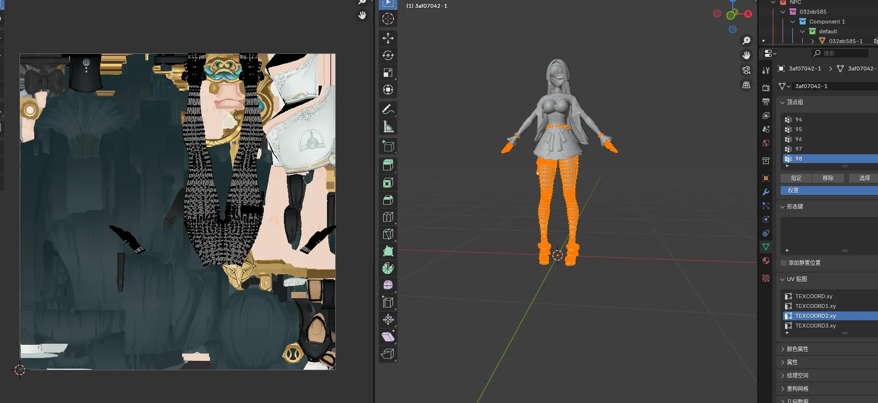Collapse the 形态键 panel

coord(783,207)
